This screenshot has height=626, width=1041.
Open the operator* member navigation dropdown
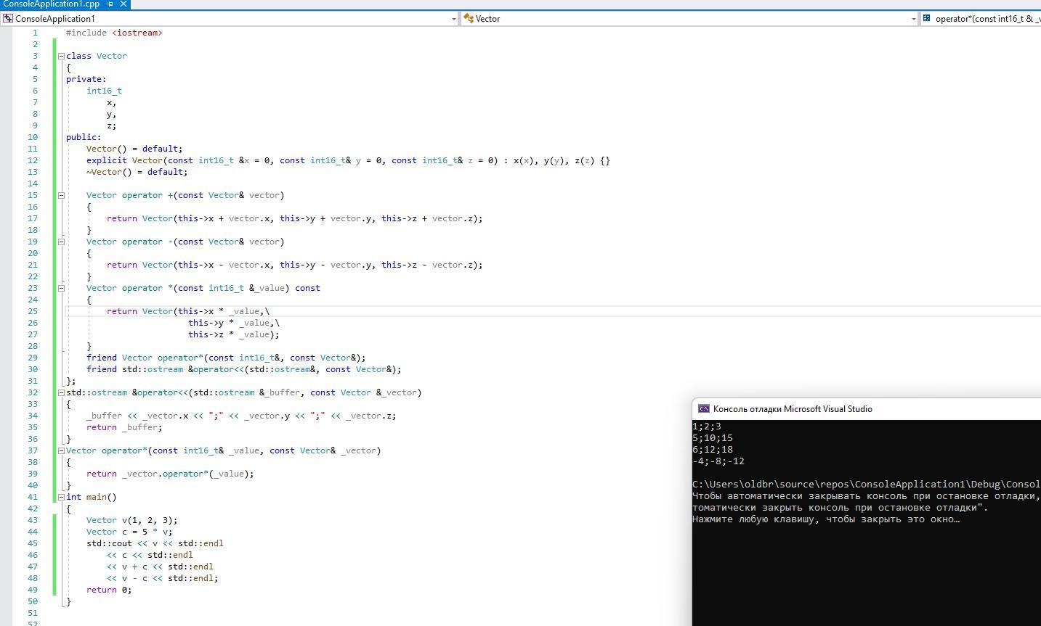[x=981, y=19]
